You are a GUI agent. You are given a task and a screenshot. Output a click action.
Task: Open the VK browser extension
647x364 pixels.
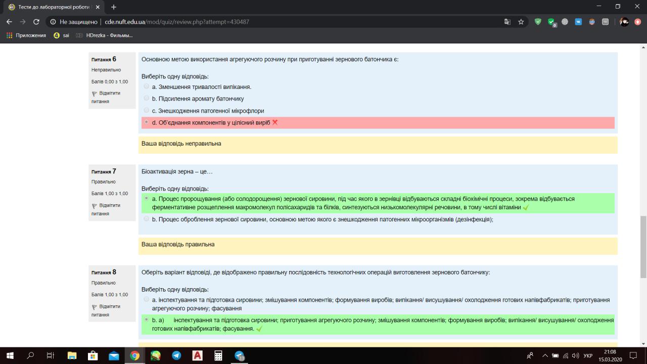(578, 22)
